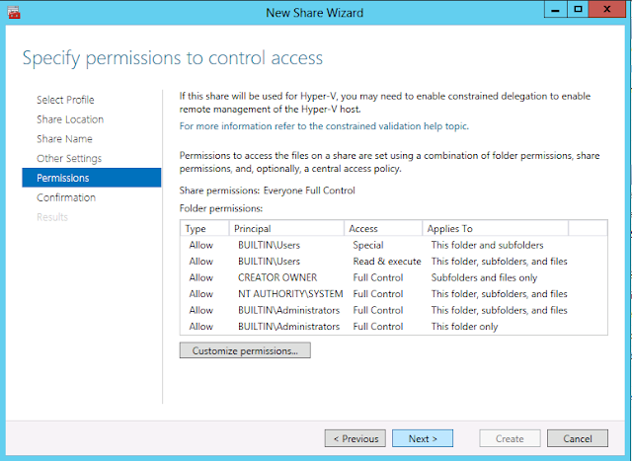Go to the Share Location step

pos(70,119)
